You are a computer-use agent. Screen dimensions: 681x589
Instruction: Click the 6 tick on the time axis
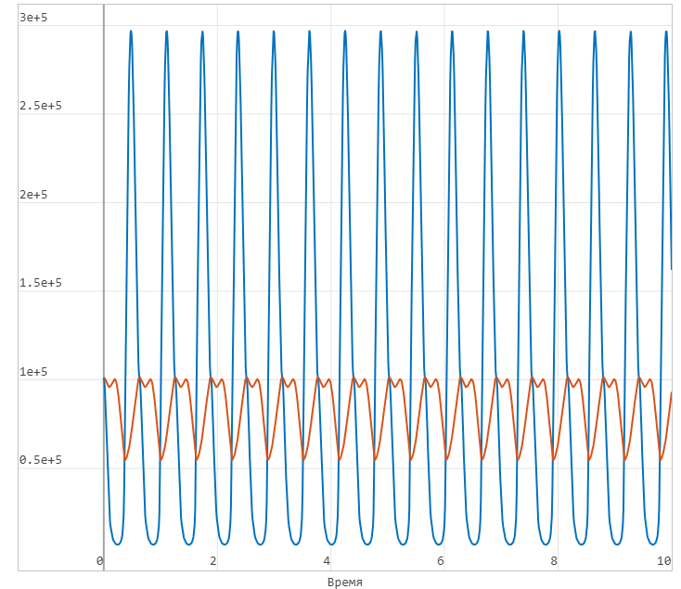click(441, 561)
